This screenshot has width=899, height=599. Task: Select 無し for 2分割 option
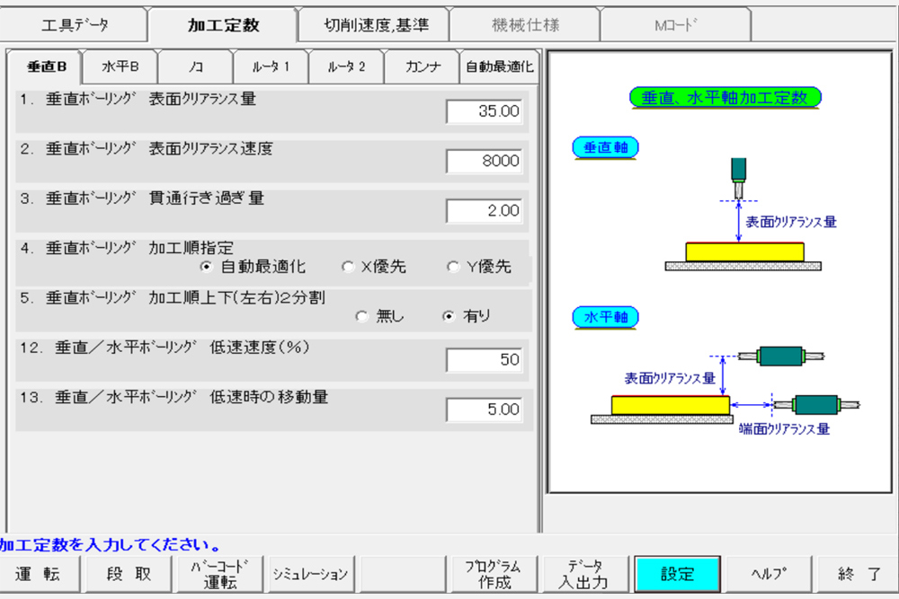(362, 316)
